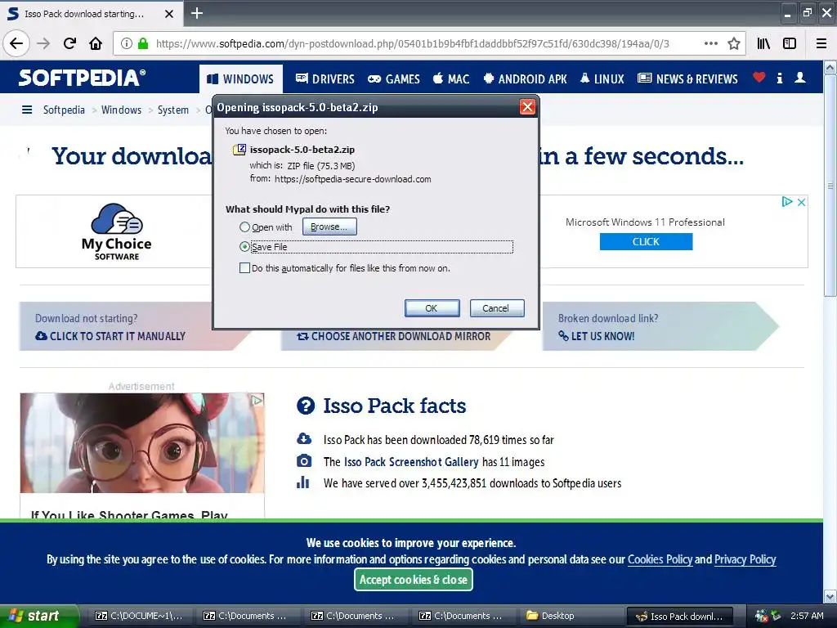Reload the page with the refresh icon
Viewport: 837px width, 628px height.
click(70, 43)
